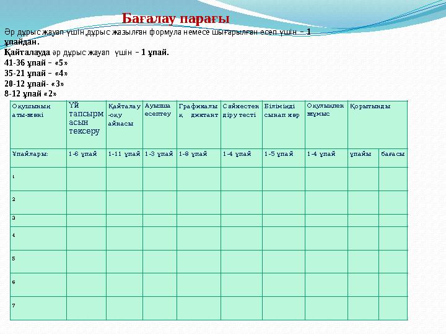The width and height of the screenshot is (446, 334).
Task: Click the 'ұпайы' sub-header cell
Action: [x=363, y=158]
